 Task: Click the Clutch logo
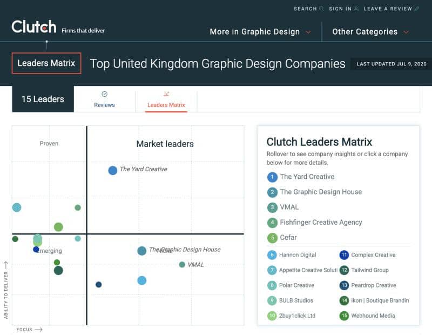[34, 26]
